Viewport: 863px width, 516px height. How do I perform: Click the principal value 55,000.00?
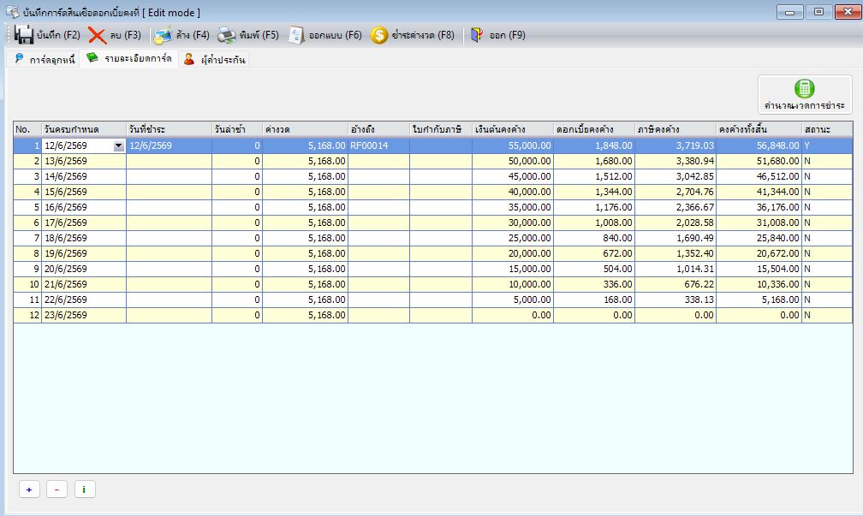(x=513, y=145)
